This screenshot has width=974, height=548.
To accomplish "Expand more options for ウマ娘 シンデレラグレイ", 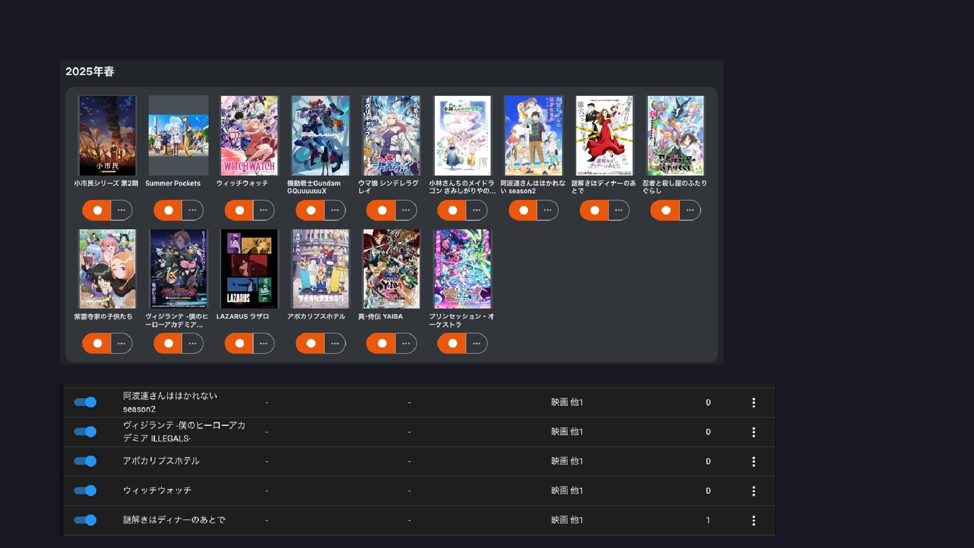I will point(406,210).
